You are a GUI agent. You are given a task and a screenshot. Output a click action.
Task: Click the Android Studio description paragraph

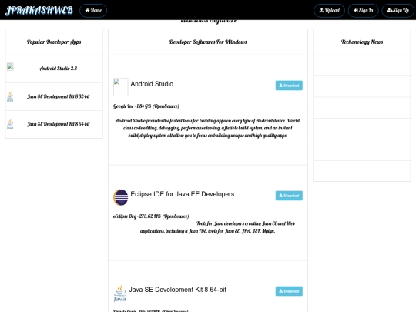pos(208,128)
